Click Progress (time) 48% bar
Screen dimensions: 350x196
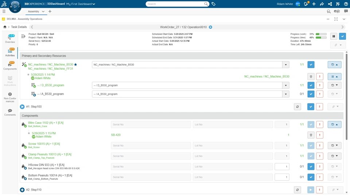[321, 37]
